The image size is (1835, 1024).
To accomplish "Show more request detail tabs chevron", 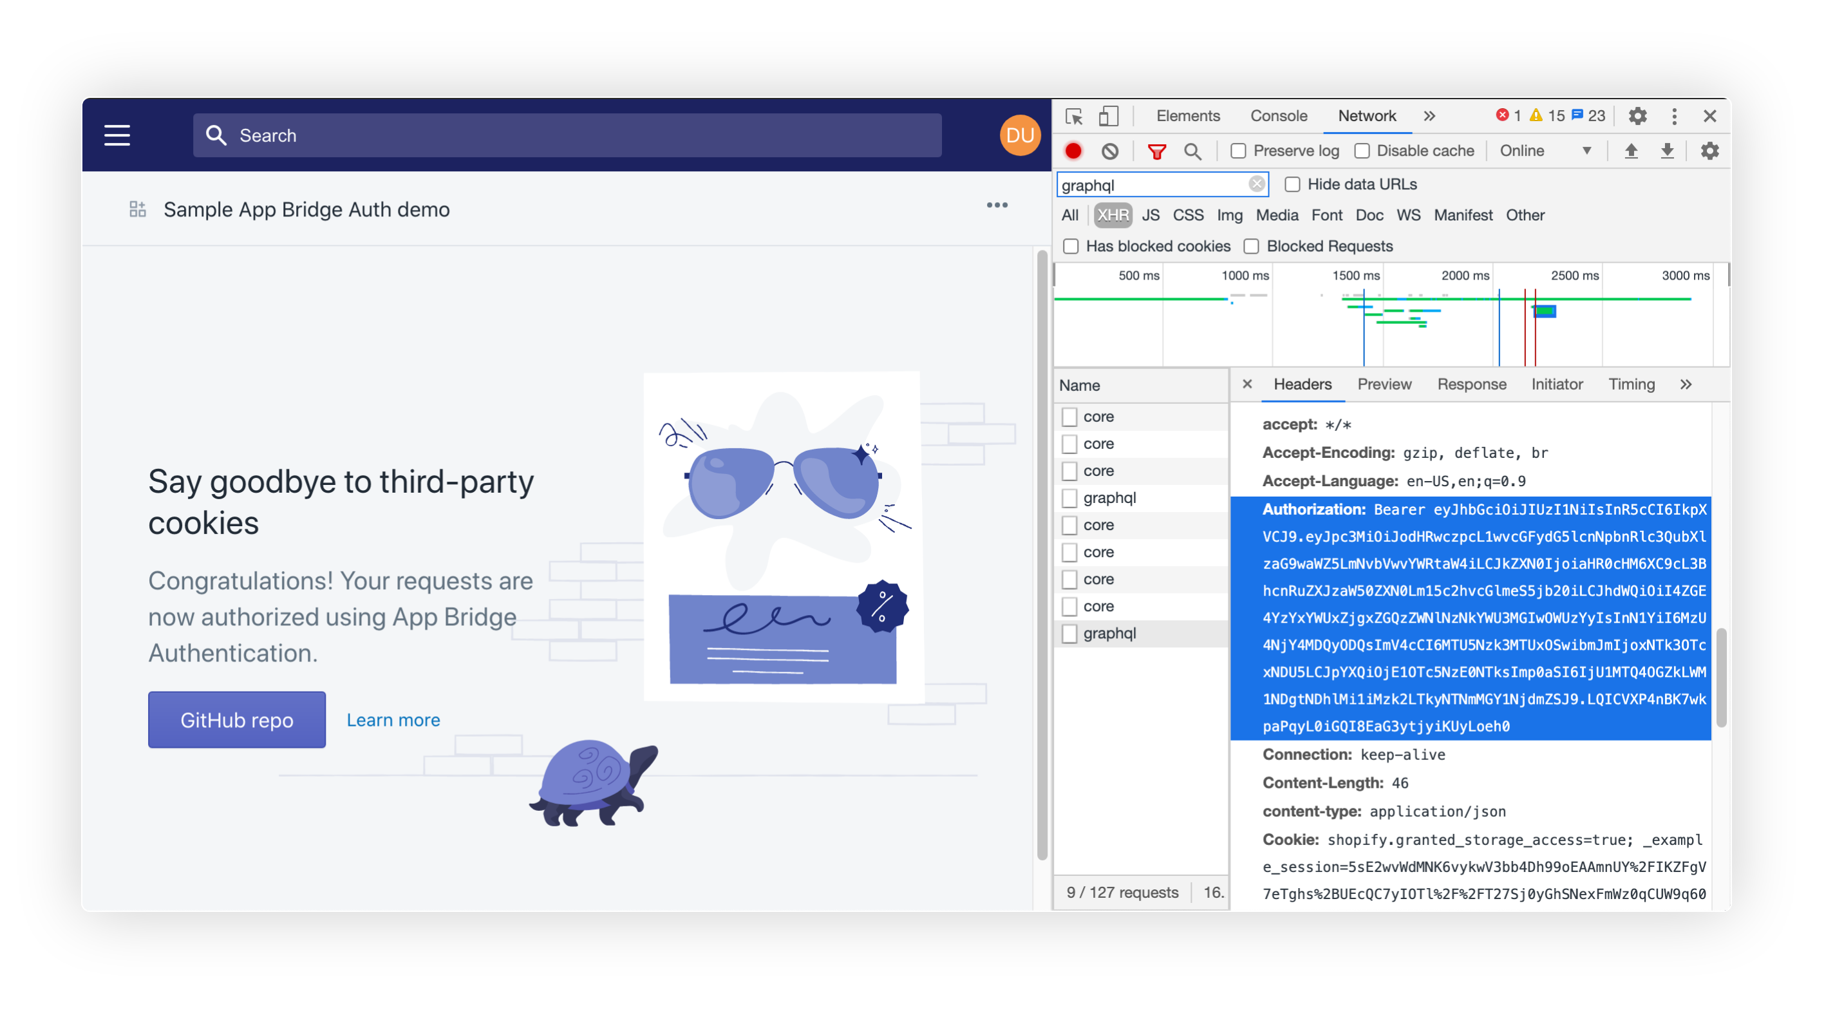I will click(x=1686, y=384).
